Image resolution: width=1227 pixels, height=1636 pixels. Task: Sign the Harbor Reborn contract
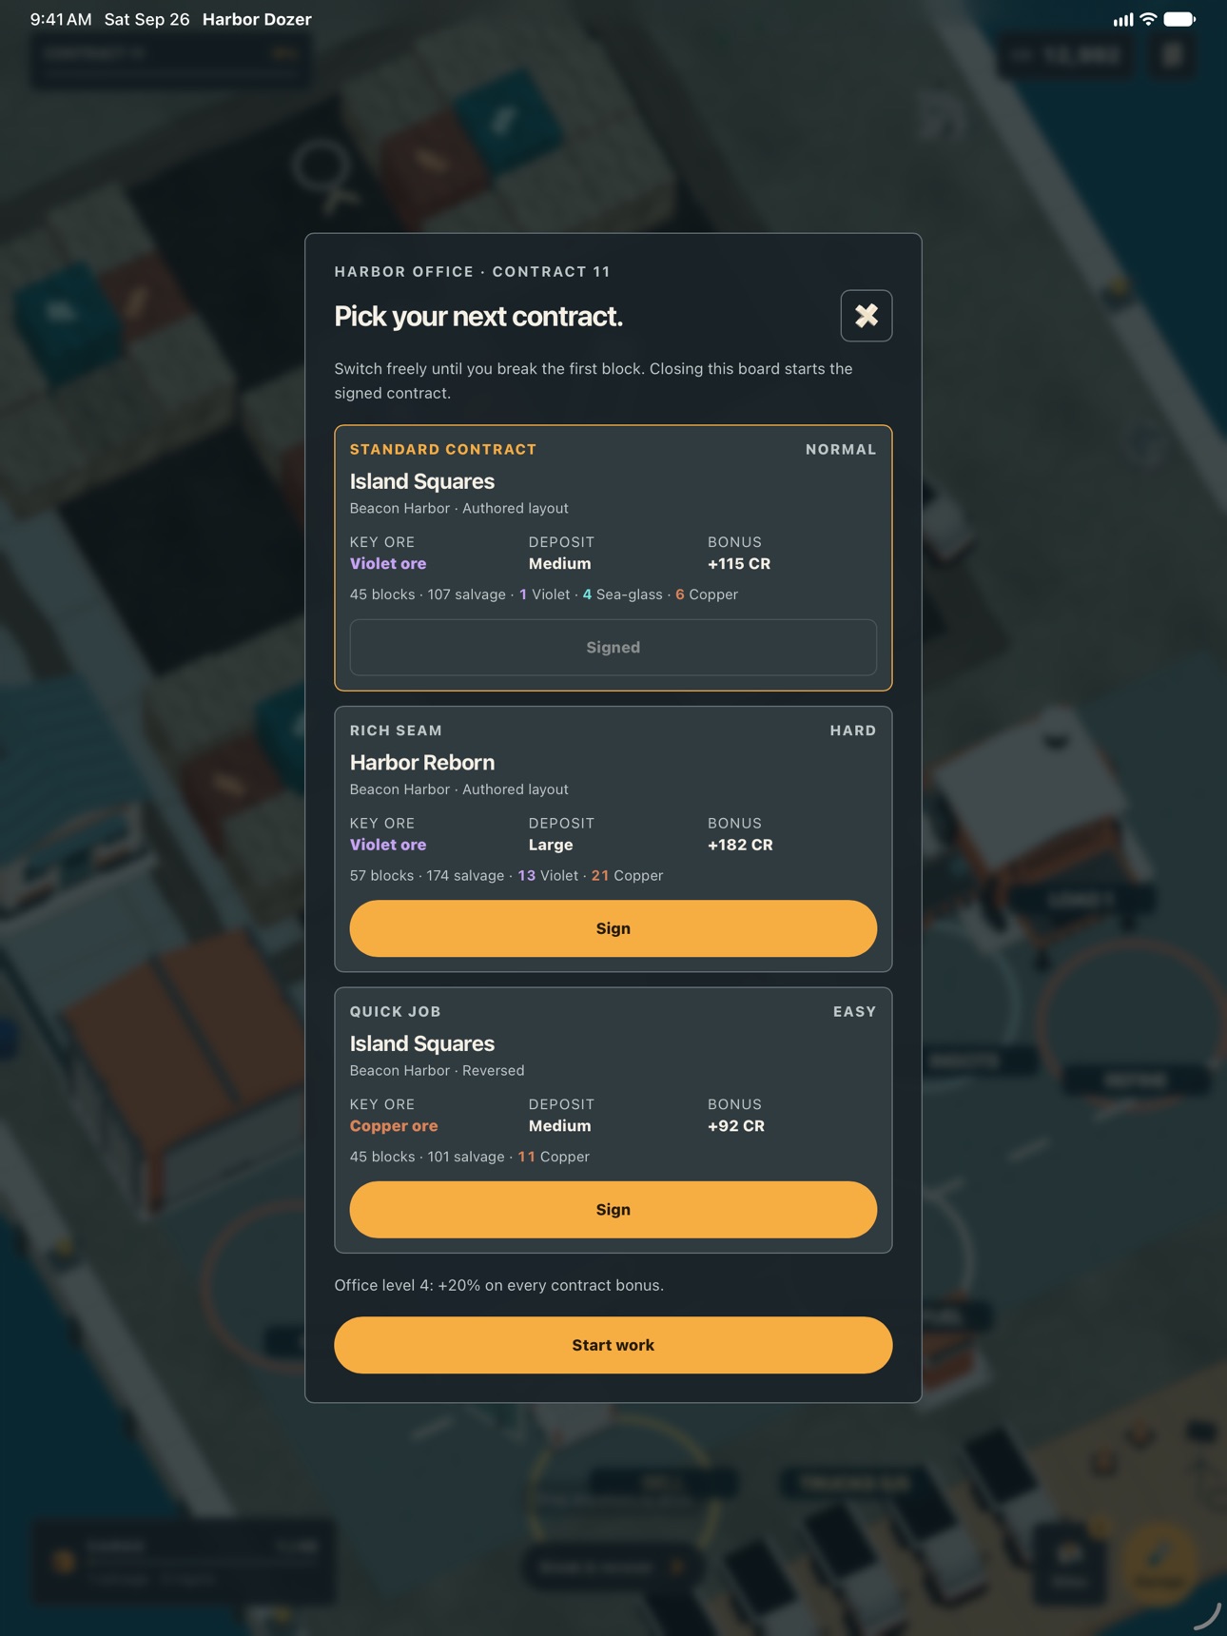click(613, 928)
